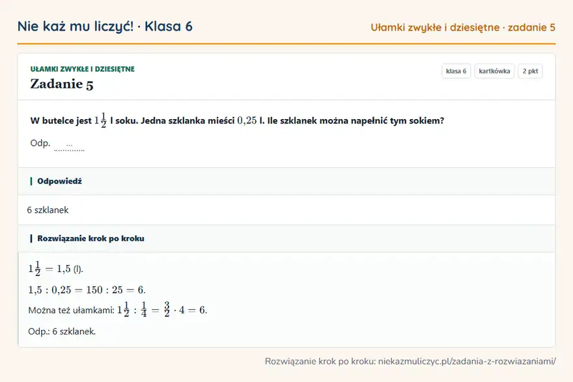Click the 'Zadanie 5' heading
The image size is (573, 382).
point(62,84)
